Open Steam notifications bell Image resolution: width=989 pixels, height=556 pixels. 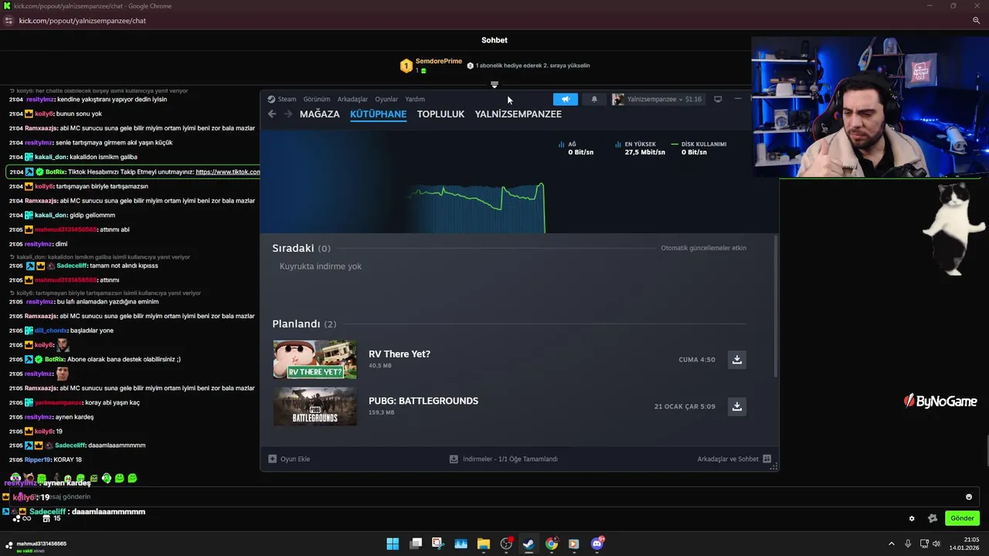[x=594, y=99]
